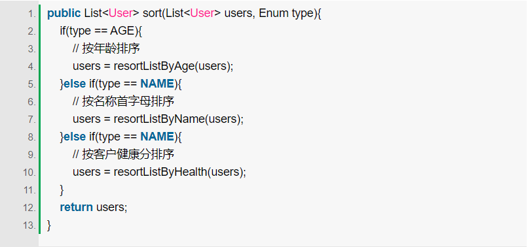Click the closing brace on line 11
528x247 pixels.
(62, 190)
